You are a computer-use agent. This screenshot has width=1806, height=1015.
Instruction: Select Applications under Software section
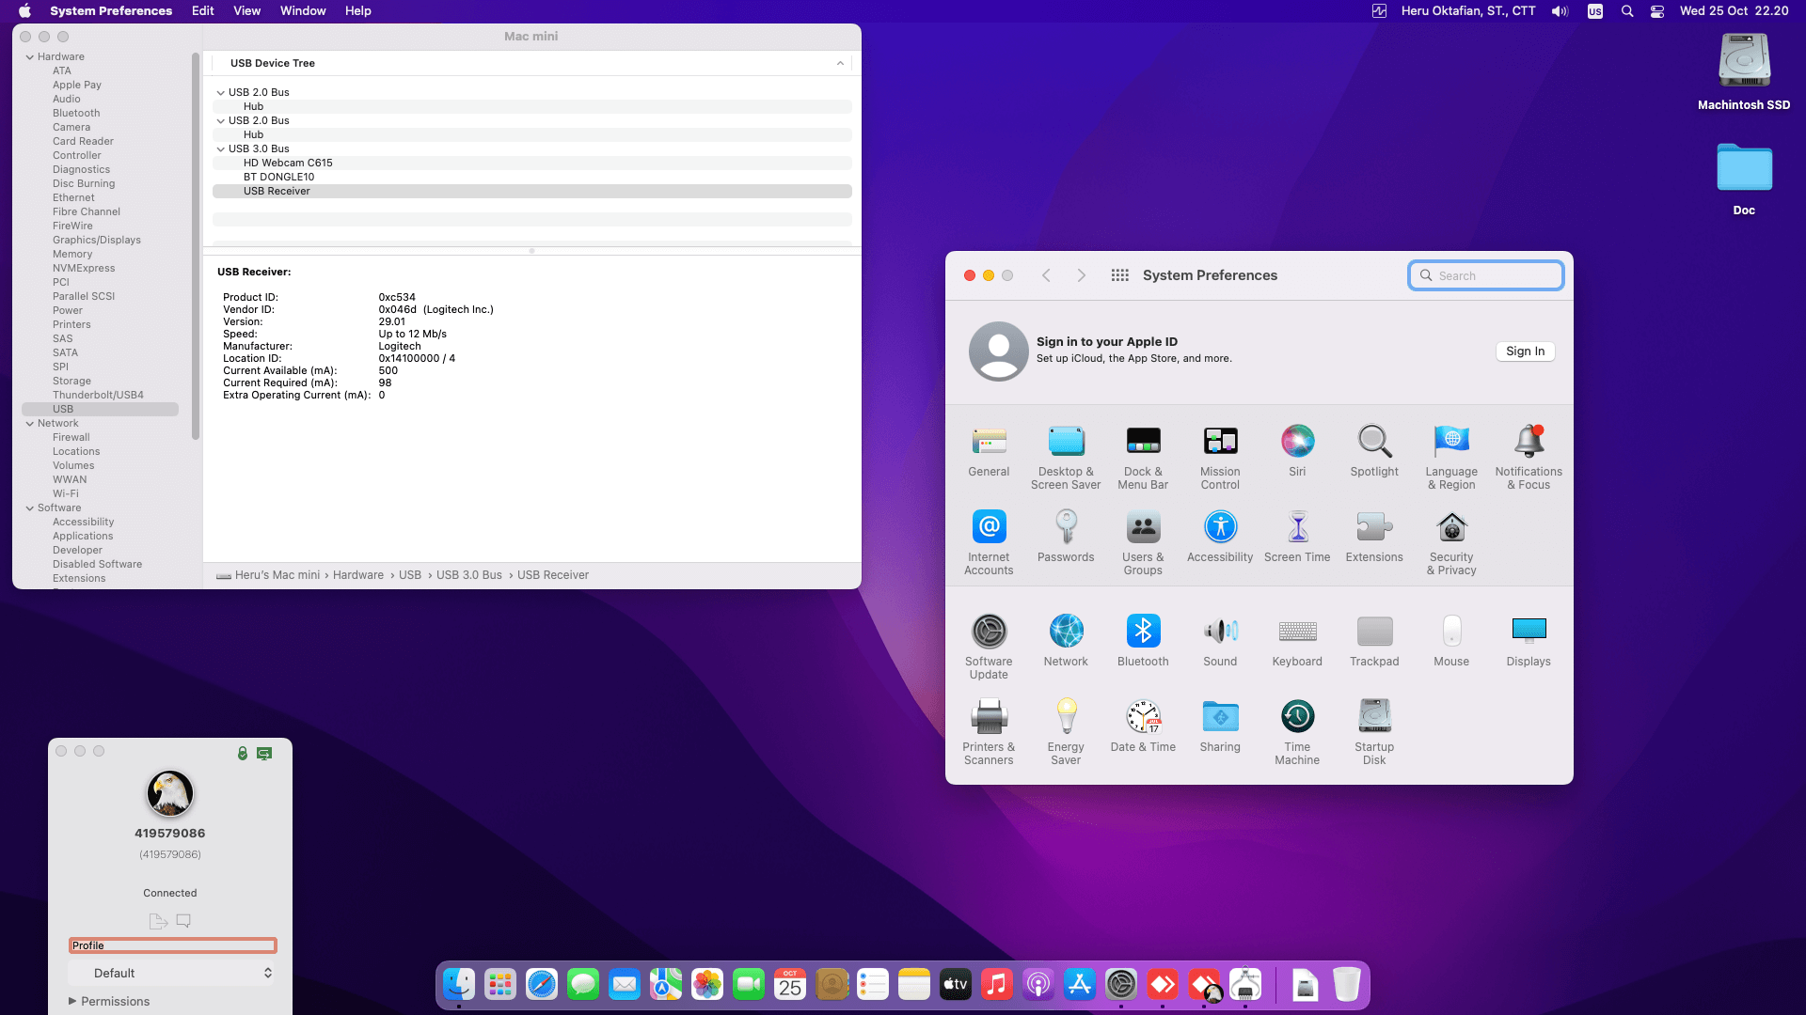pyautogui.click(x=83, y=537)
